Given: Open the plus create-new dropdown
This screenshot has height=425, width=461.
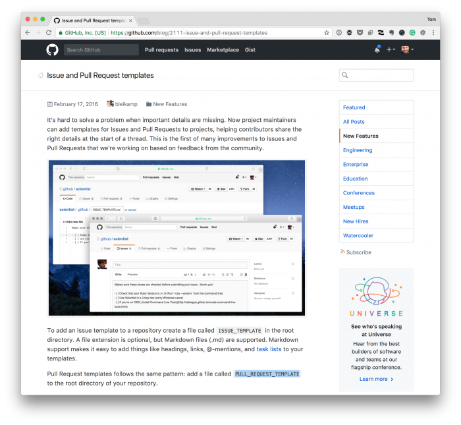Looking at the screenshot, I should (x=391, y=49).
